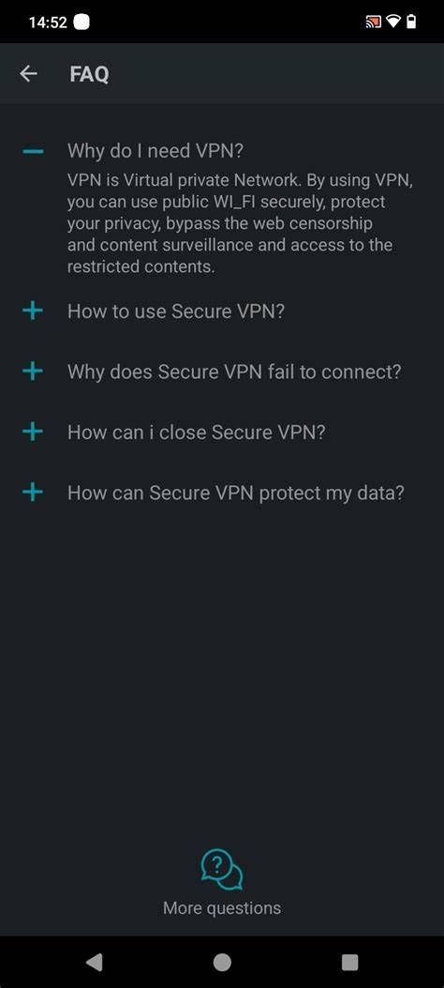Select 'Why do I need VPN?' question title

tap(155, 151)
